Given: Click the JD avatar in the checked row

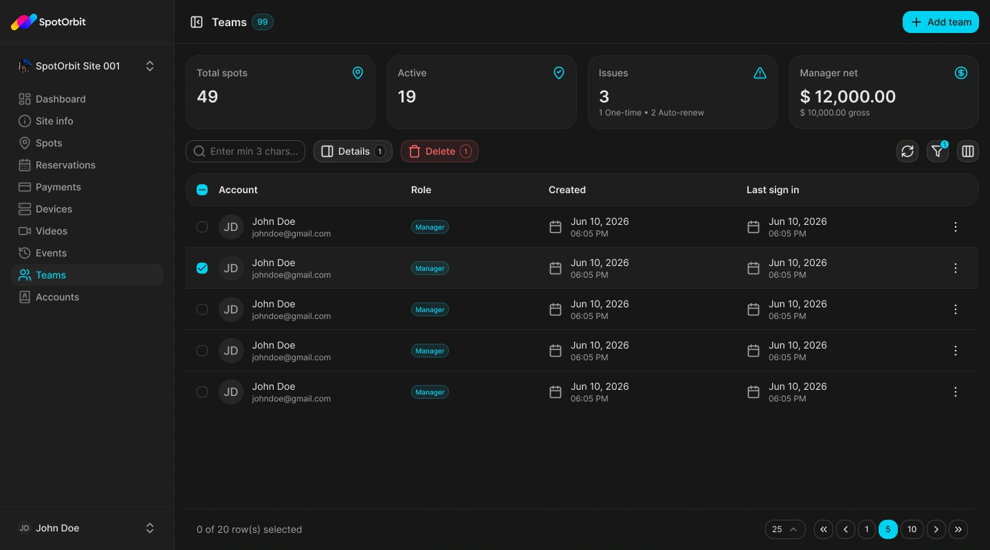Looking at the screenshot, I should (x=231, y=268).
